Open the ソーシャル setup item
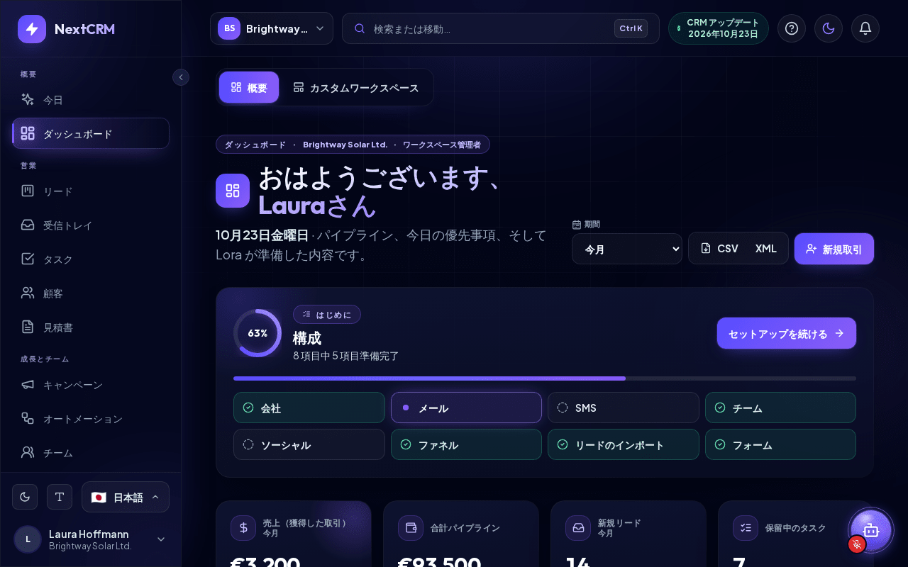Screen dimensions: 908x567 tap(309, 444)
